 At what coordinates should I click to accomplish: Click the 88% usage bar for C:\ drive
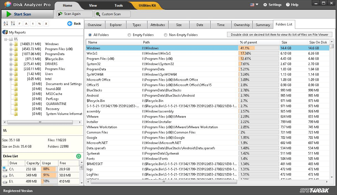[x=49, y=169]
